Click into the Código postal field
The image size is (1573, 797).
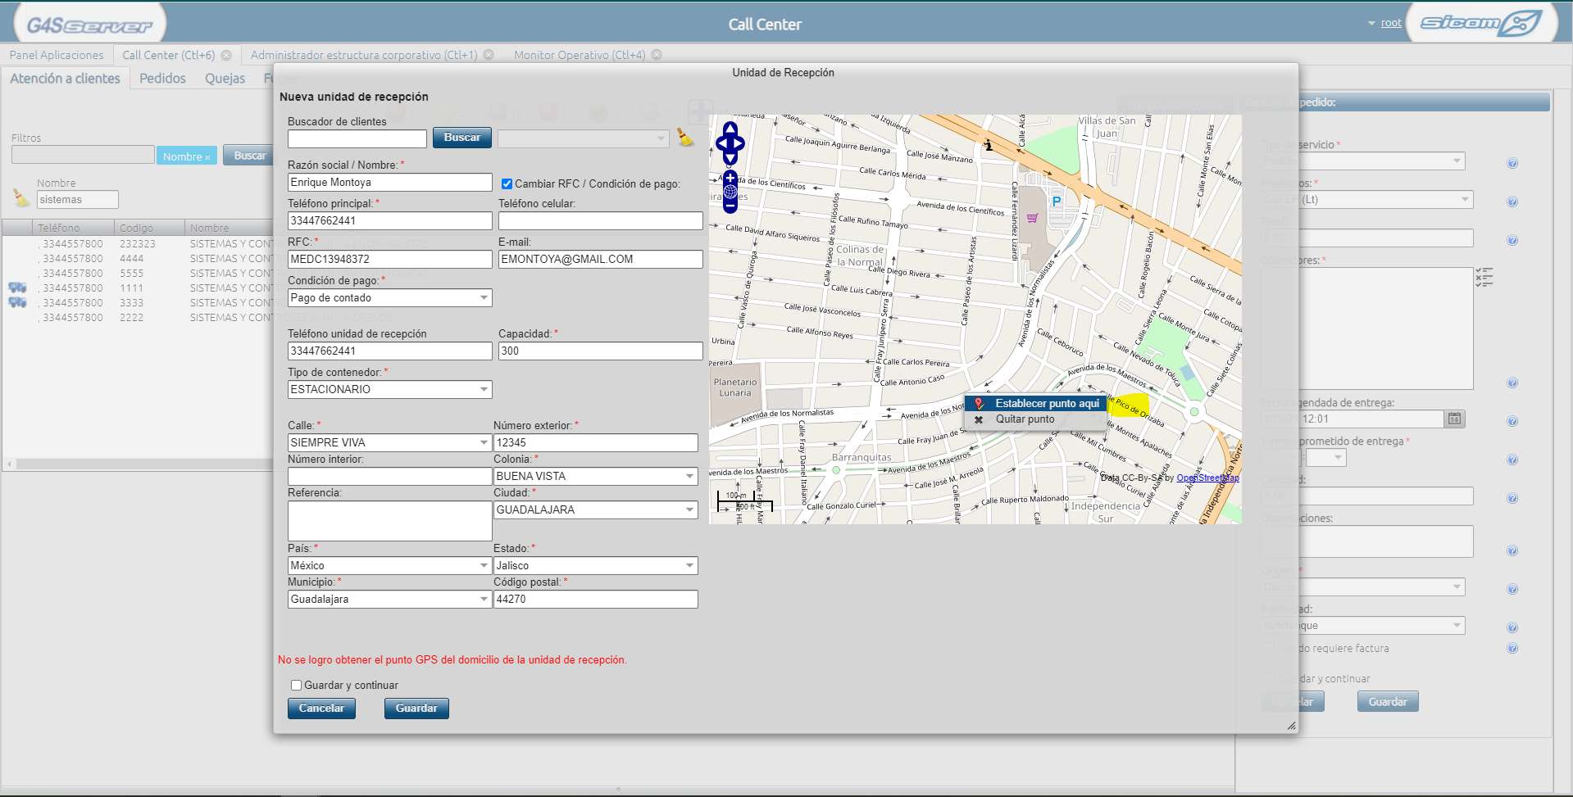tap(595, 600)
